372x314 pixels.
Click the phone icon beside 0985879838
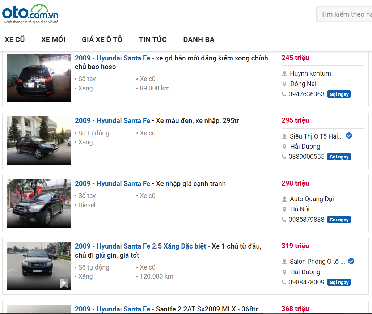coord(284,220)
